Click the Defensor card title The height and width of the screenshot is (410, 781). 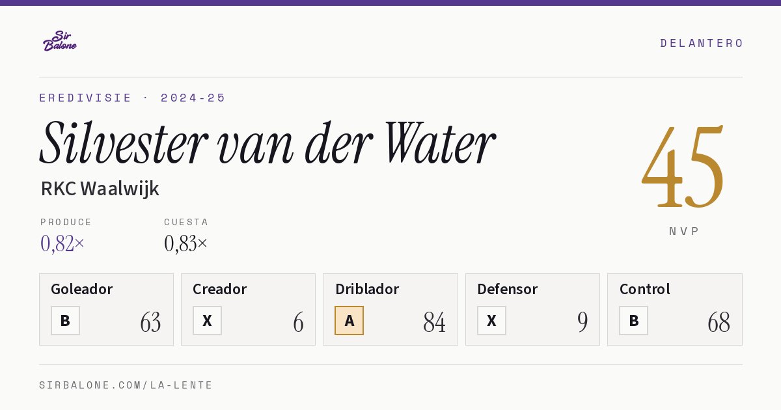(508, 289)
